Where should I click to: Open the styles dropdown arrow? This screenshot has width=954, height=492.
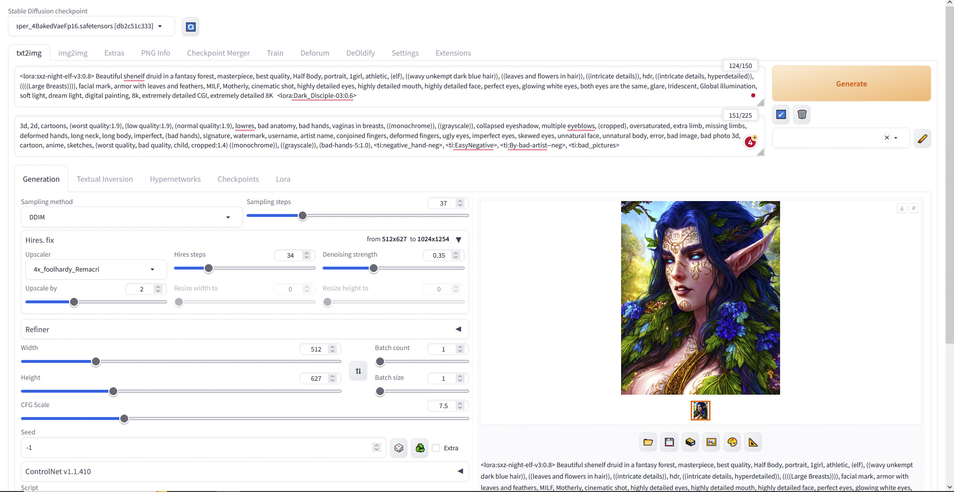(x=896, y=138)
